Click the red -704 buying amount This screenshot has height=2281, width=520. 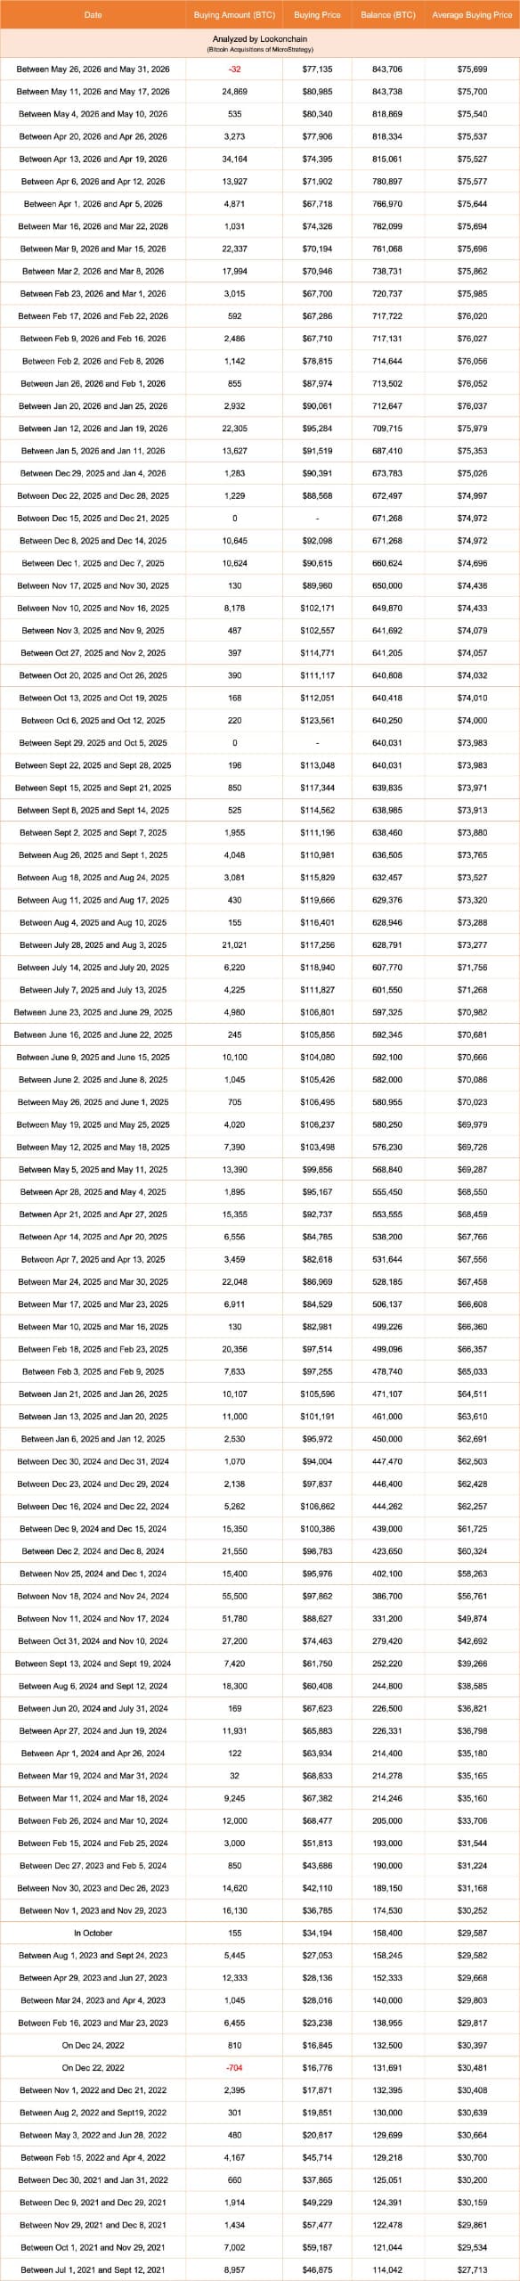[x=234, y=2067]
